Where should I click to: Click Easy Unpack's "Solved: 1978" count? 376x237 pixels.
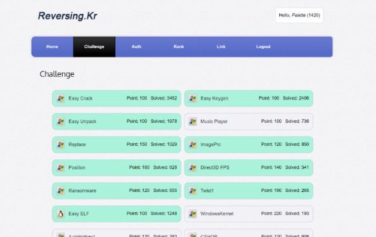coord(164,121)
